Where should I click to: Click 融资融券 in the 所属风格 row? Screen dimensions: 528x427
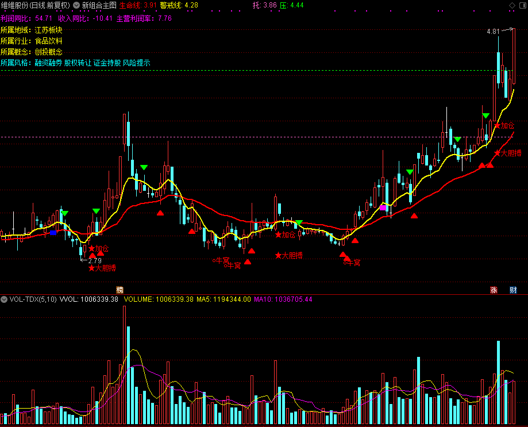48,63
